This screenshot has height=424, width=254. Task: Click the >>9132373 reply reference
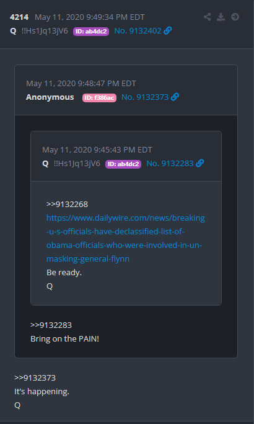[35, 378]
